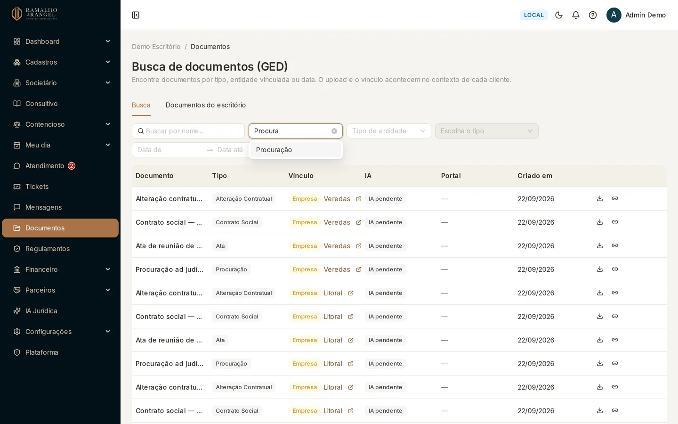Click the Portal column header
678x424 pixels.
[451, 176]
